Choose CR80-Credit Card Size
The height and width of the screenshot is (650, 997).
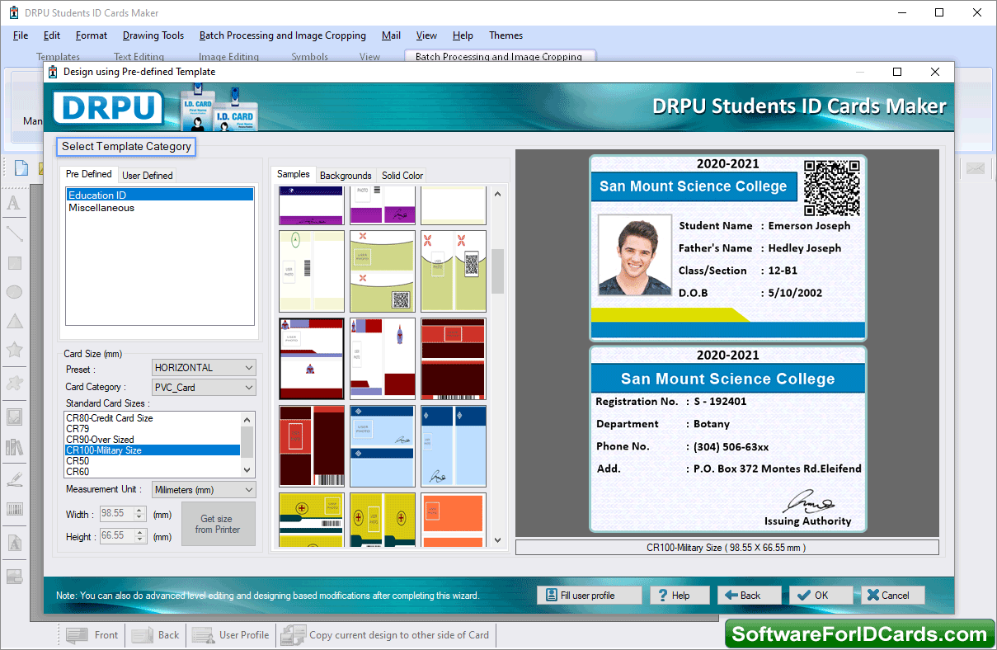tap(153, 418)
